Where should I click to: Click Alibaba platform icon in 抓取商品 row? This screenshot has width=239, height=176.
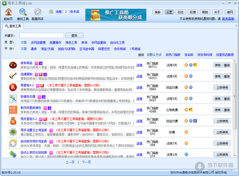click(x=195, y=65)
